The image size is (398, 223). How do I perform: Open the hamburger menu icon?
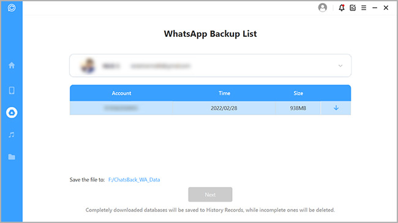pos(364,8)
